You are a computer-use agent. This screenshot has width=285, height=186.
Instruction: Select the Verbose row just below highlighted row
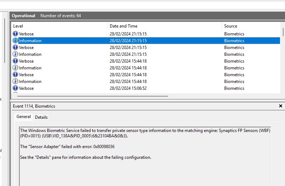pos(146,48)
